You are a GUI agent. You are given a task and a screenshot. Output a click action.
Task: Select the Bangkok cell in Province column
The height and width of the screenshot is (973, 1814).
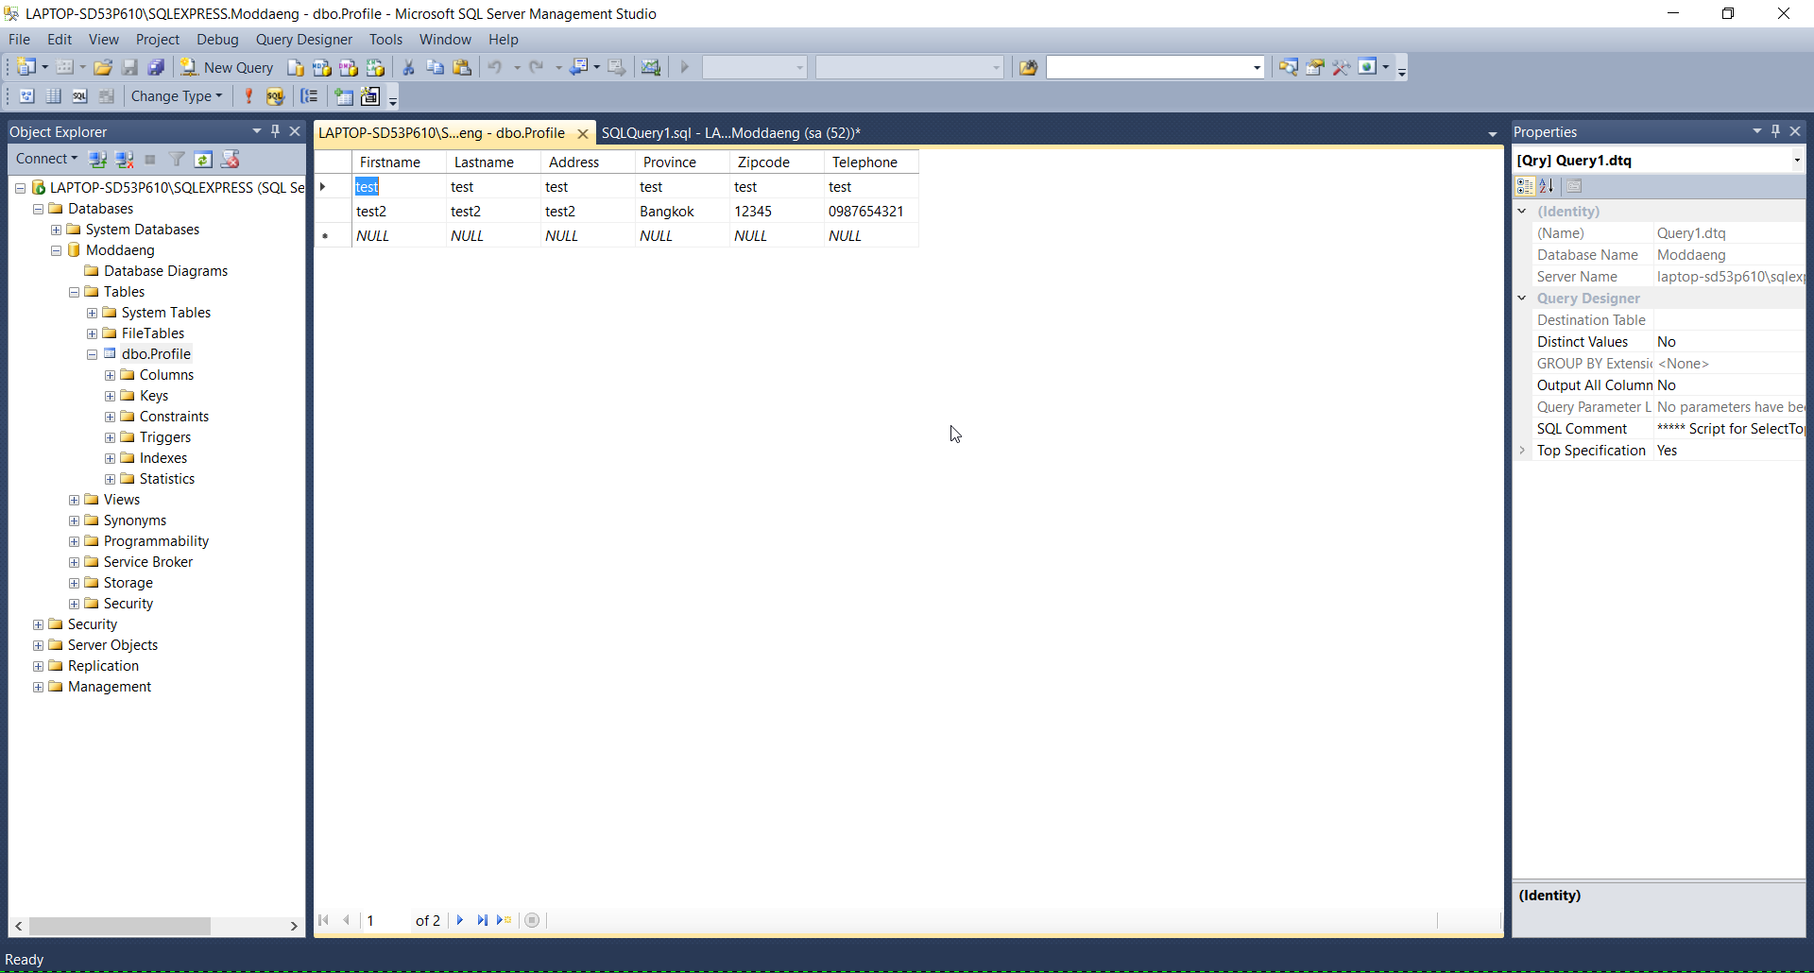coord(667,212)
